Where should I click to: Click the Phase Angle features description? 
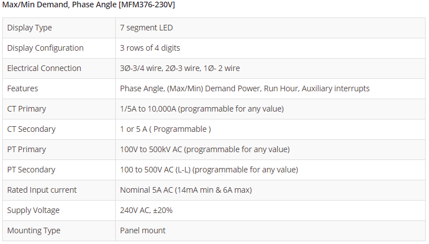pyautogui.click(x=244, y=88)
